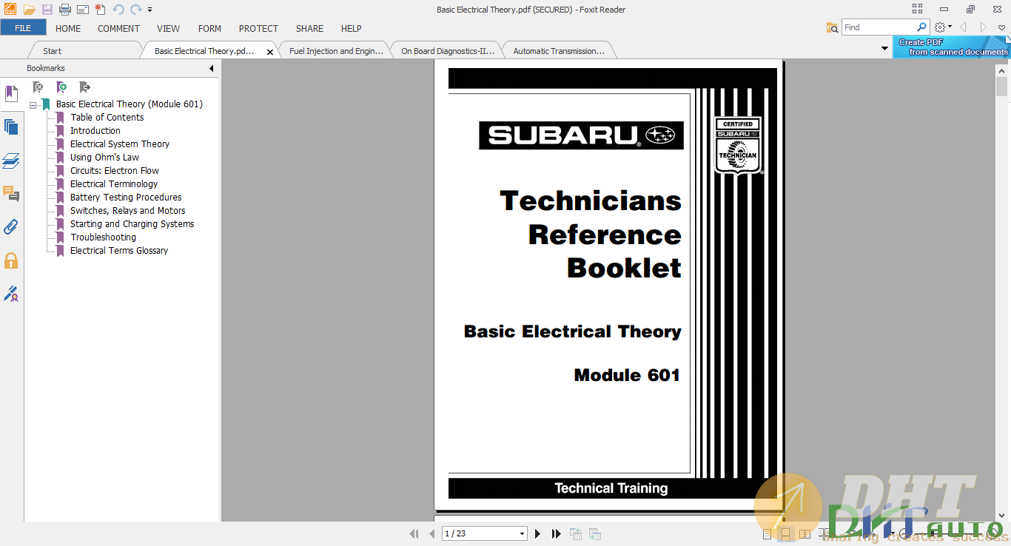
Task: Open the FILE menu
Action: point(23,28)
